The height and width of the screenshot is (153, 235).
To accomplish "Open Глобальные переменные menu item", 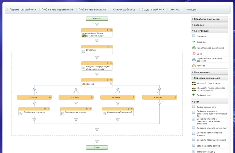I will click(x=57, y=9).
